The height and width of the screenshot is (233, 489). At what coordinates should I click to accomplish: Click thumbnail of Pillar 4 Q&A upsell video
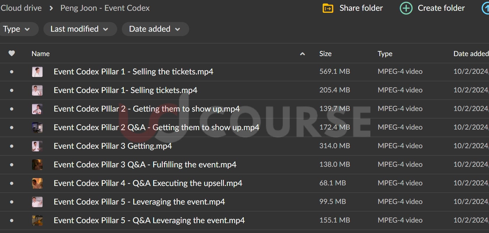coord(37,183)
